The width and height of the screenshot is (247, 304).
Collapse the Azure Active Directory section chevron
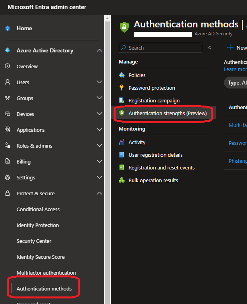pyautogui.click(x=99, y=50)
